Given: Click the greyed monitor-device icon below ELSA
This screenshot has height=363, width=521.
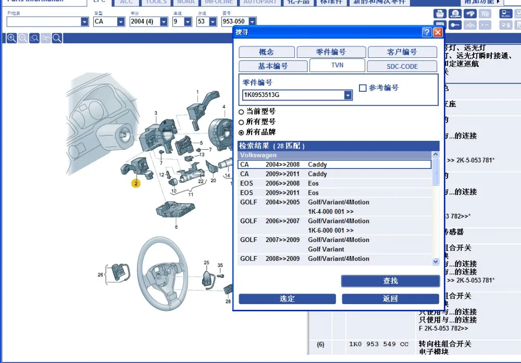Looking at the screenshot, I should click(x=506, y=25).
